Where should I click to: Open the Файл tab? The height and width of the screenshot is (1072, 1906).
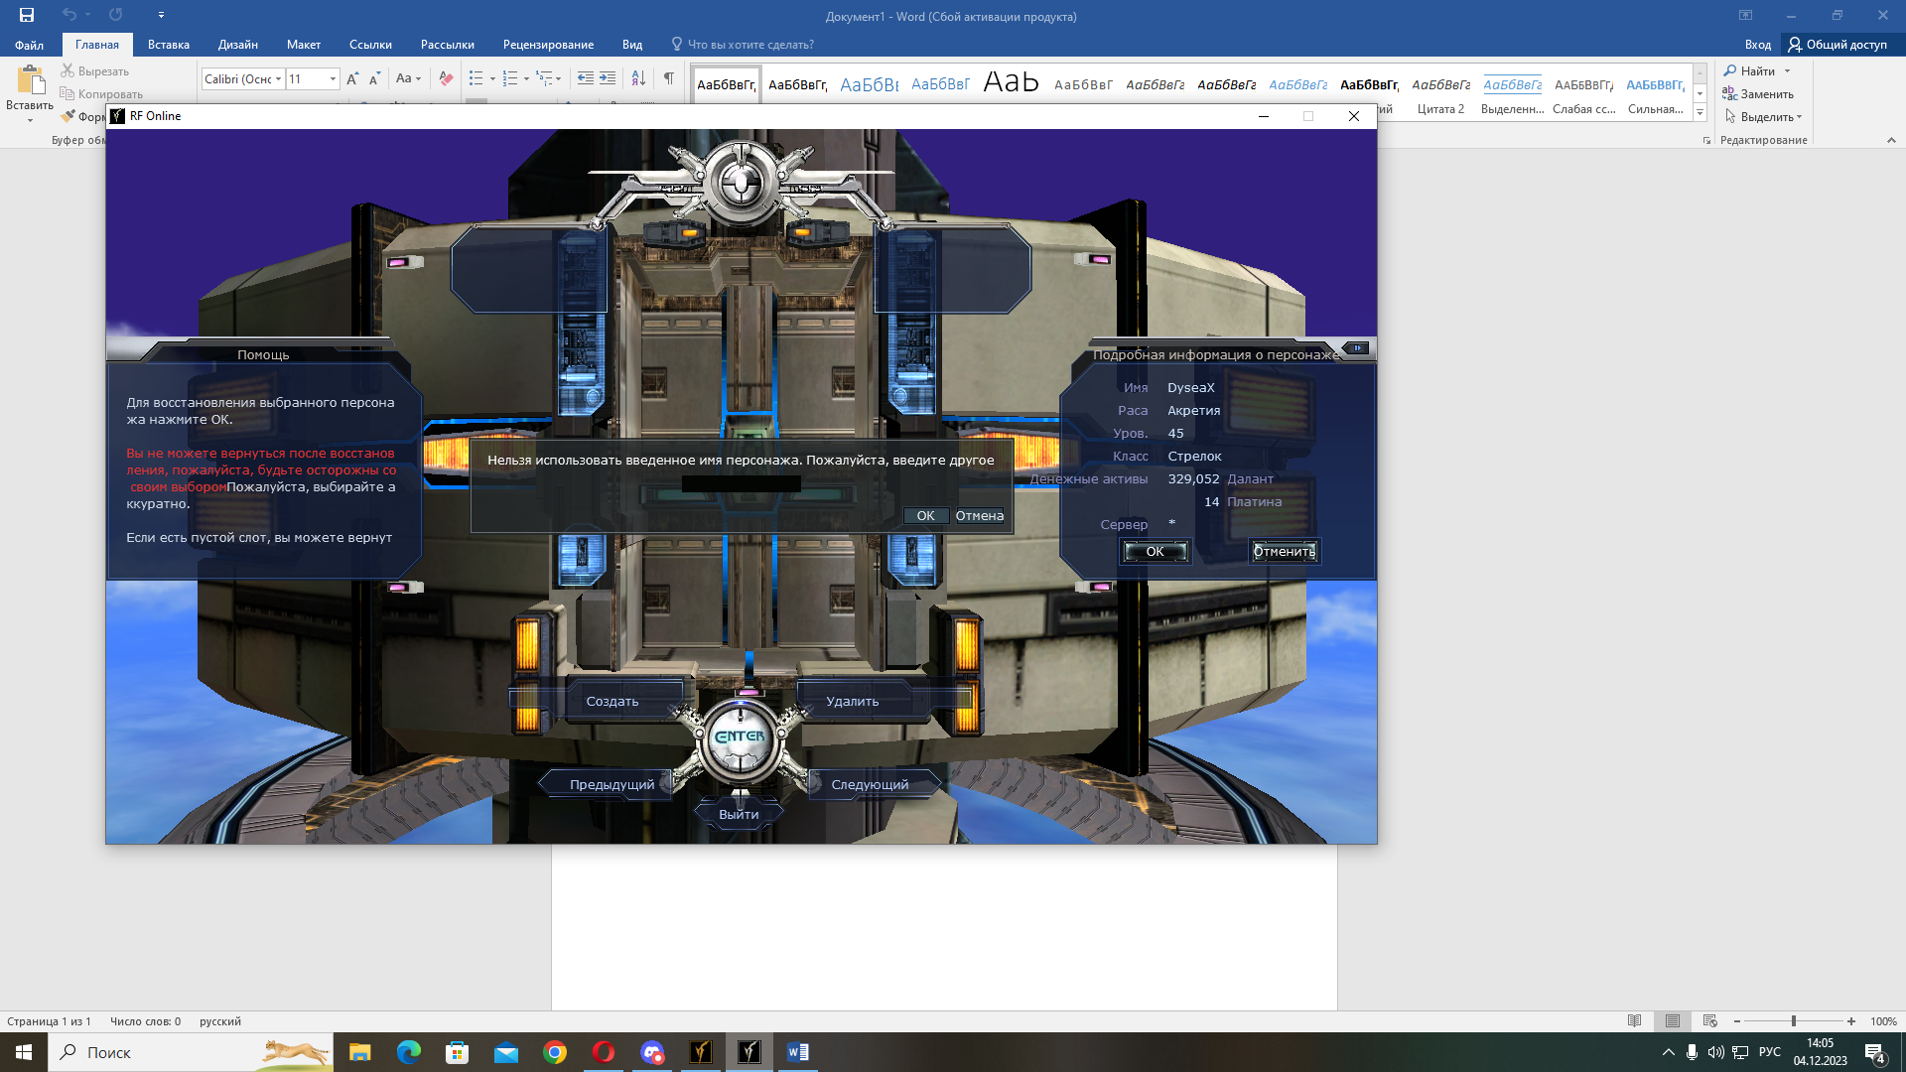pyautogui.click(x=29, y=45)
